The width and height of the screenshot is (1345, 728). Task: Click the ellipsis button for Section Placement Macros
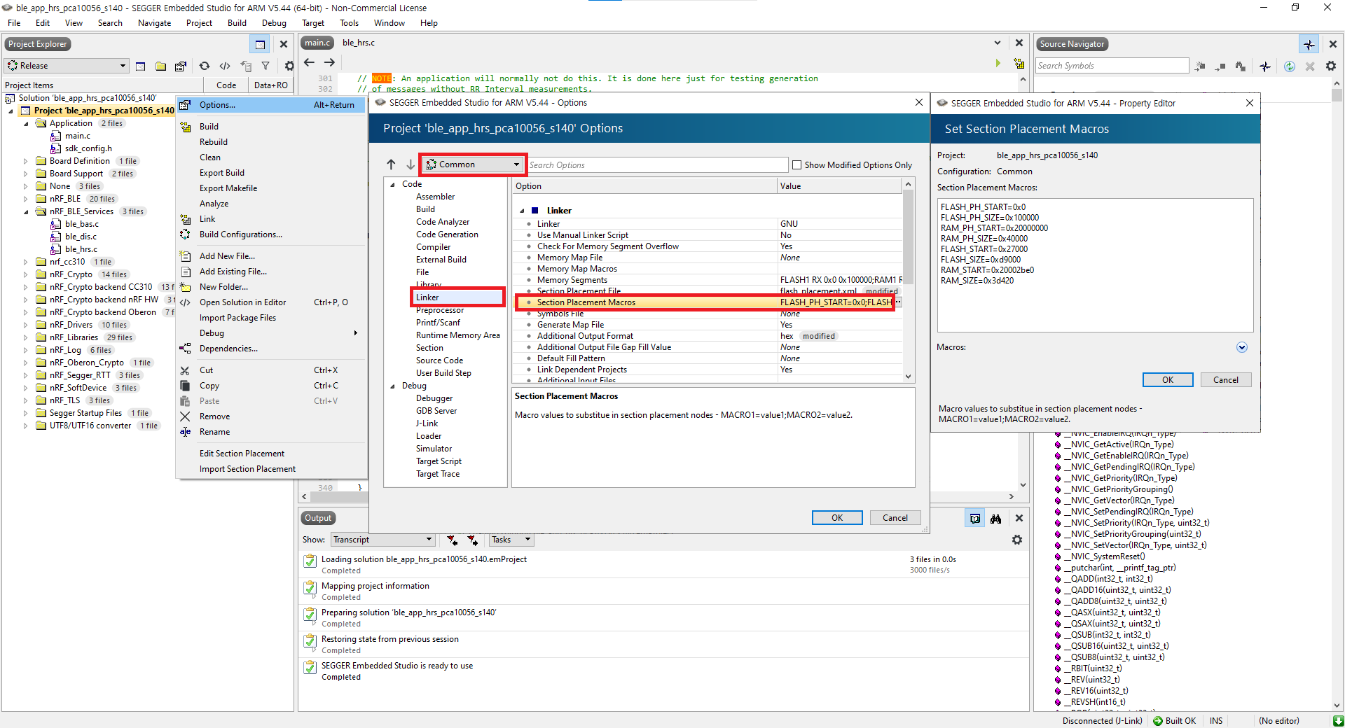[x=899, y=302]
